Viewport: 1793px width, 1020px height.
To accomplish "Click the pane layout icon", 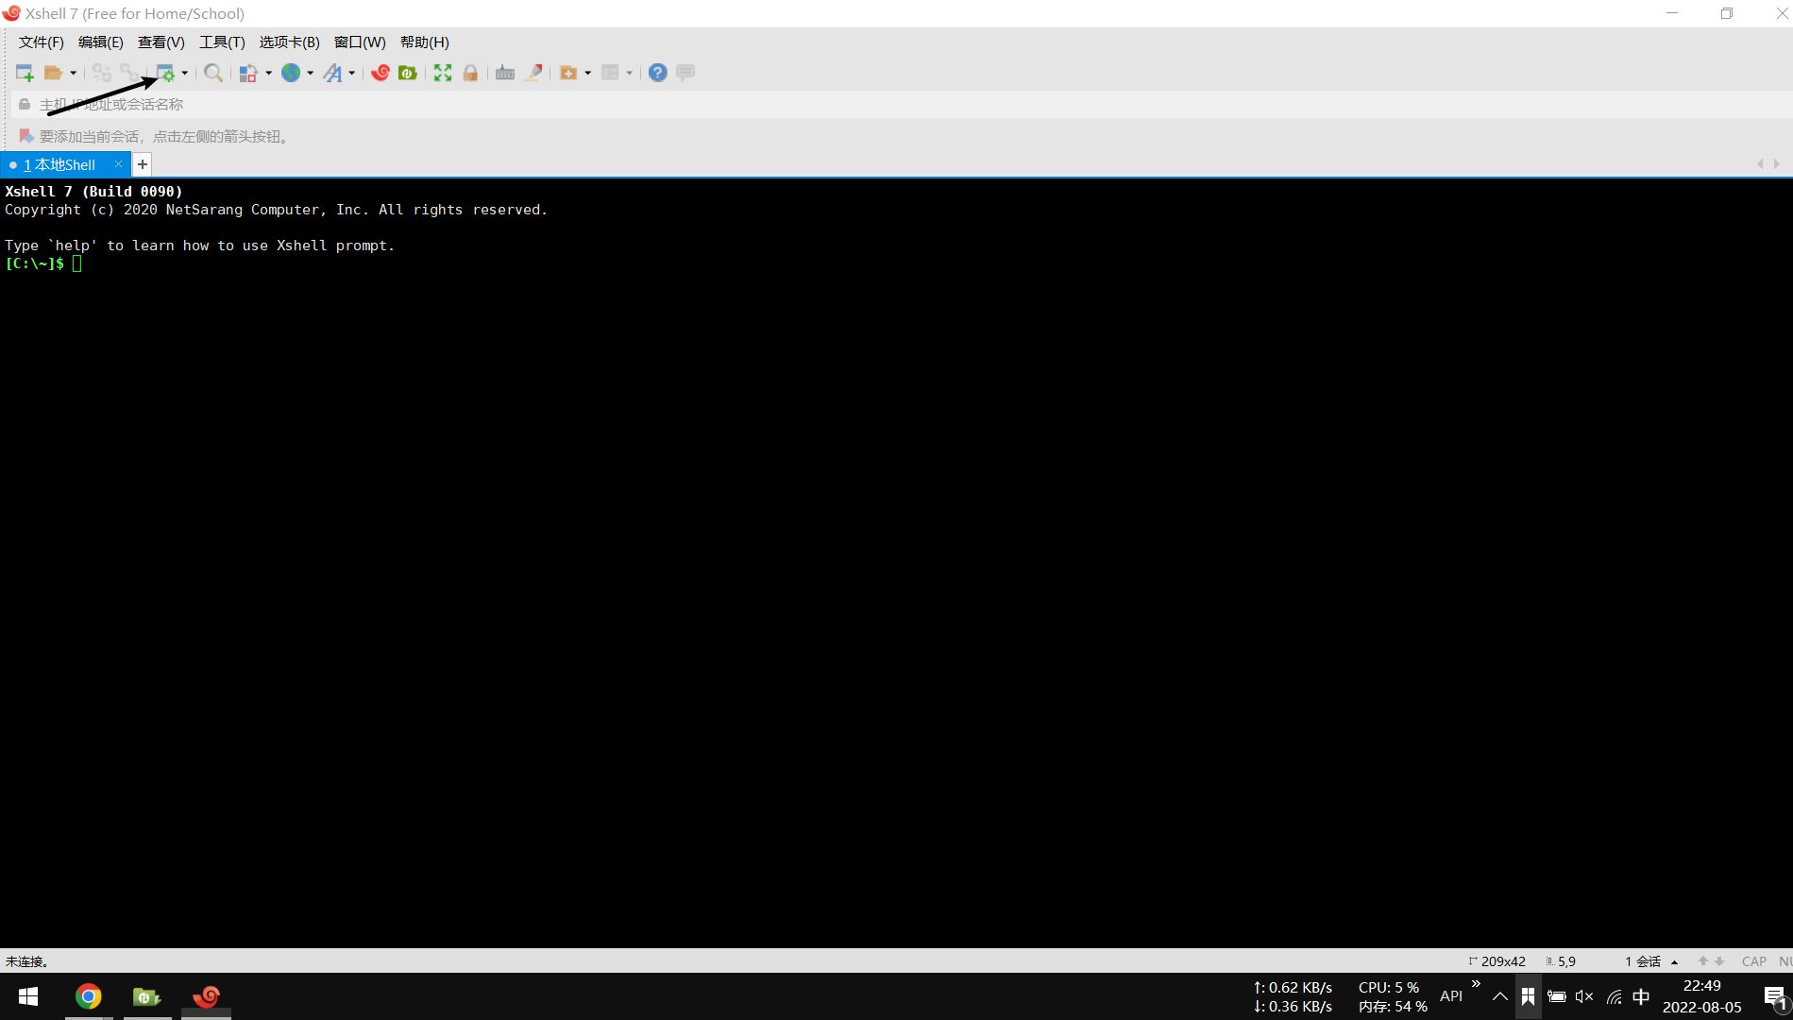I will pyautogui.click(x=610, y=73).
